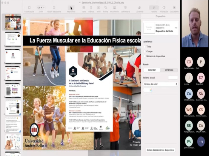Click the WG participant avatar Wilson Guaique
Viewport: 209px width, 156px height.
tap(189, 110)
